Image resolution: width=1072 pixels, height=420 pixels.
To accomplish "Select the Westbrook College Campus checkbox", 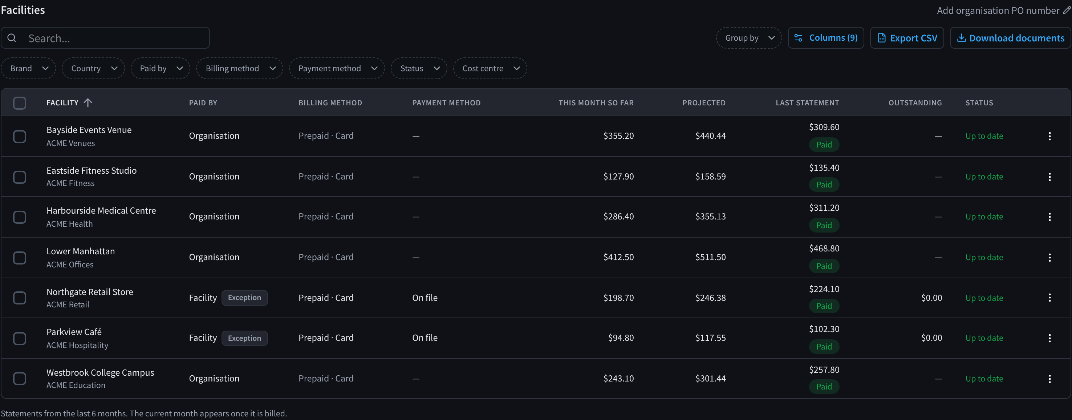I will click(20, 378).
